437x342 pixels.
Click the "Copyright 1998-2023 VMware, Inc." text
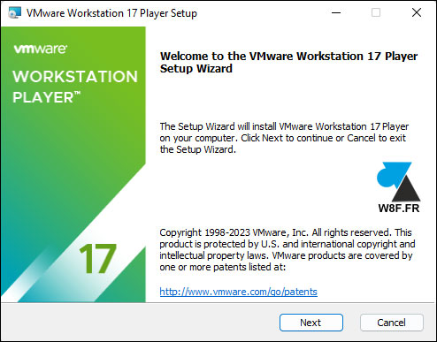234,232
